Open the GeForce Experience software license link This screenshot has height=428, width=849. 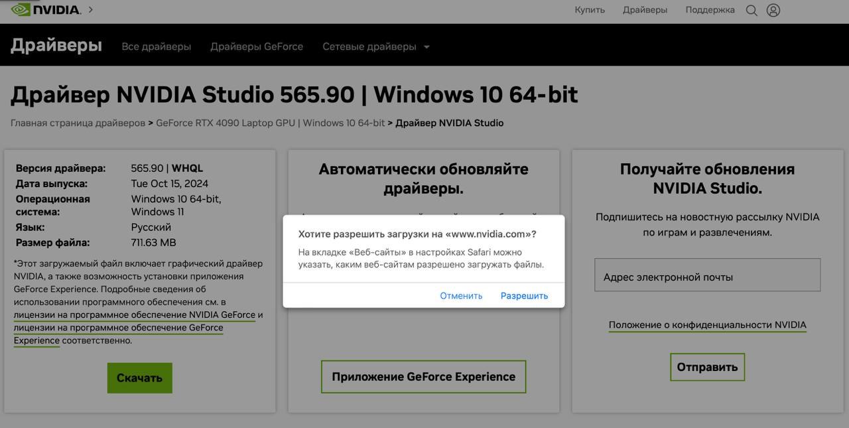pos(118,334)
